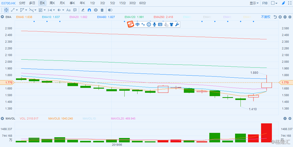Image resolution: width=293 pixels, height=147 pixels.
Task: Click the Sogou S logo icon
Action: [131, 24]
